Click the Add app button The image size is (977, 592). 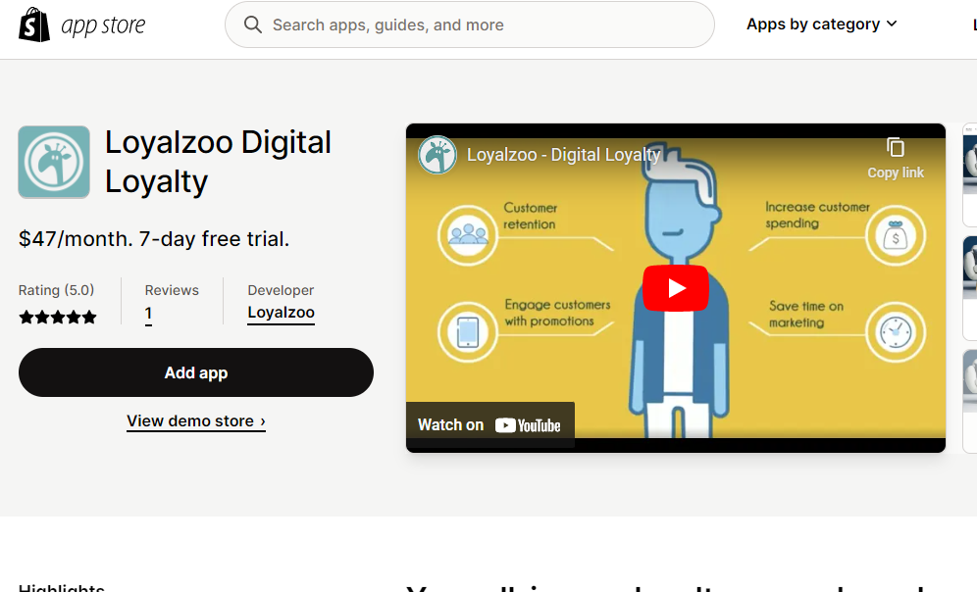(x=196, y=372)
